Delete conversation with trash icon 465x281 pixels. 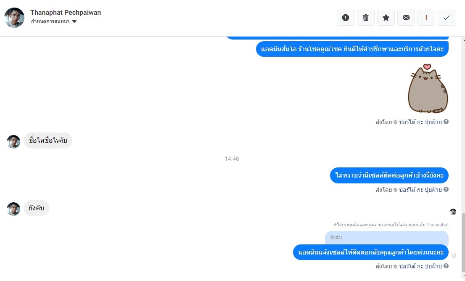point(366,18)
